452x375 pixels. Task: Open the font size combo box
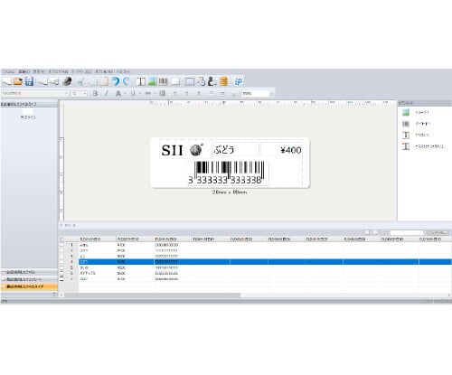(80, 93)
